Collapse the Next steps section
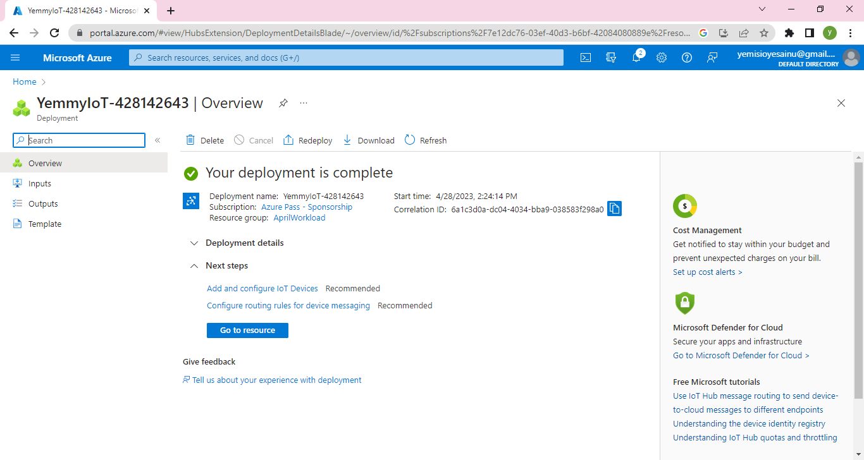Viewport: 864px width, 460px height. click(x=226, y=266)
